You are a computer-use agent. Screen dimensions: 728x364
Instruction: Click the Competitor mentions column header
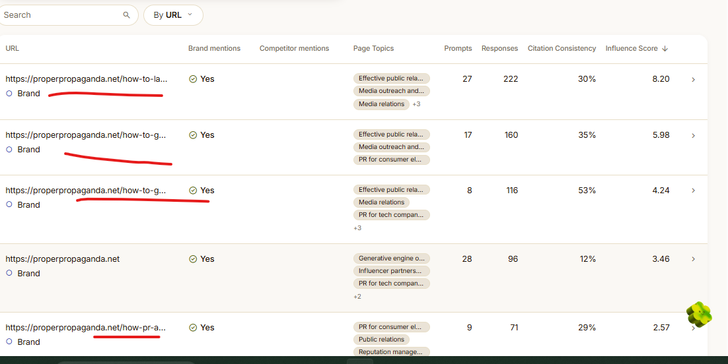(294, 48)
